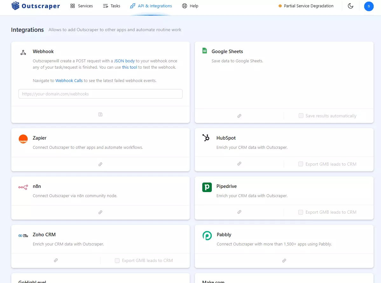Screen dimensions: 381x283
Task: Open the Help menu
Action: [190, 6]
